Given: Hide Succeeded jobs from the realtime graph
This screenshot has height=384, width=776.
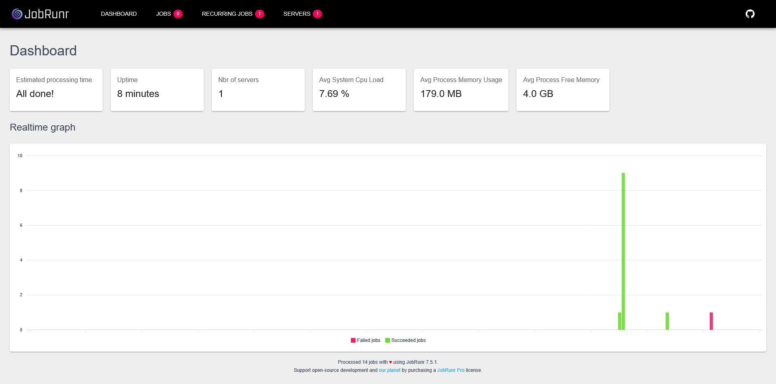Looking at the screenshot, I should click(x=405, y=340).
